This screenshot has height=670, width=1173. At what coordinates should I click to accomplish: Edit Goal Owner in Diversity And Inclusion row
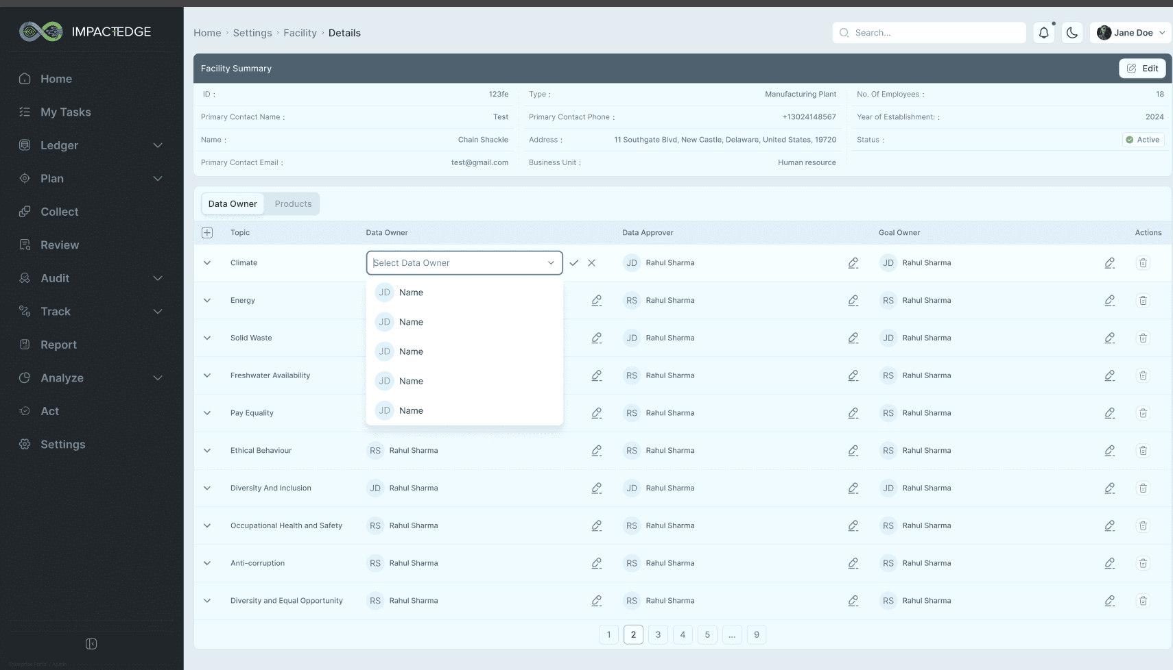pos(1110,488)
